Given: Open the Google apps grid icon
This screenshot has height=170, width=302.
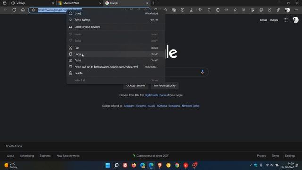Looking at the screenshot, I should tap(286, 20).
